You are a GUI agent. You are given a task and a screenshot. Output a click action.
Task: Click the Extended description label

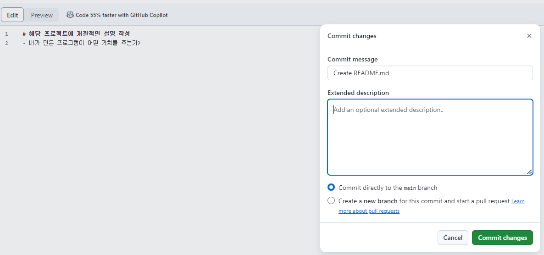click(358, 93)
